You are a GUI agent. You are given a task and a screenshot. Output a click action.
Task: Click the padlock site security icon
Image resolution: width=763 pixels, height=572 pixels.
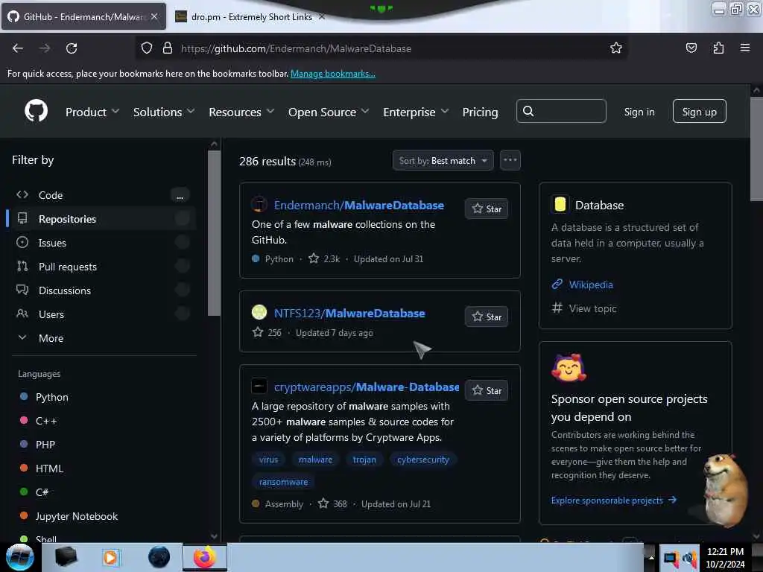click(x=168, y=48)
